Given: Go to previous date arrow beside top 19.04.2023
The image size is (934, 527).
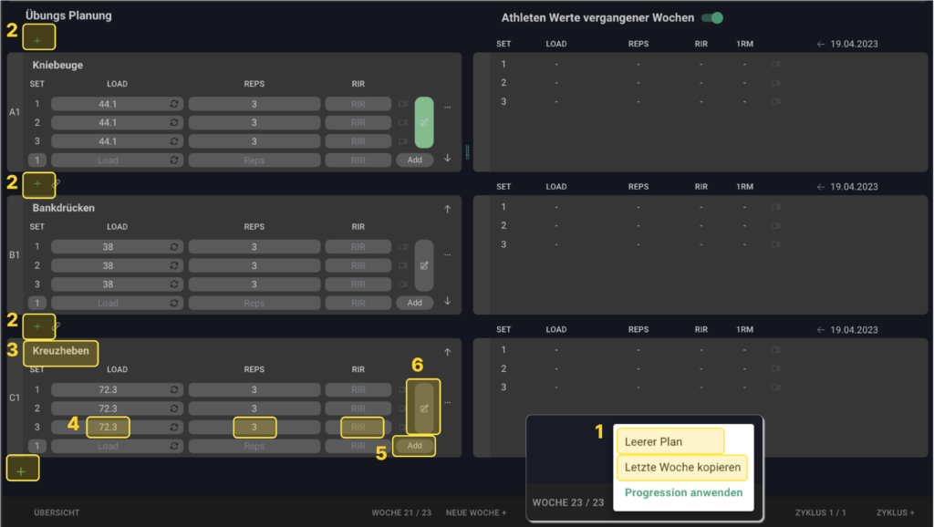Looking at the screenshot, I should pyautogui.click(x=820, y=44).
